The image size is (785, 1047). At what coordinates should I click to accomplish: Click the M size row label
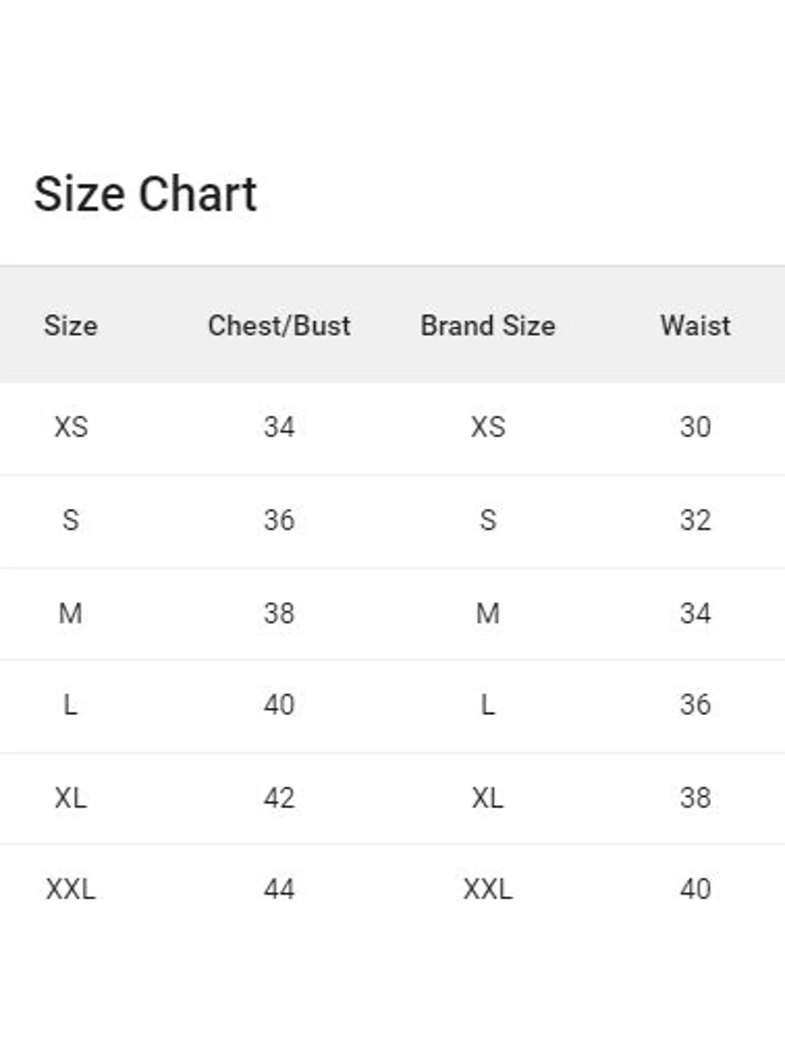pyautogui.click(x=70, y=613)
